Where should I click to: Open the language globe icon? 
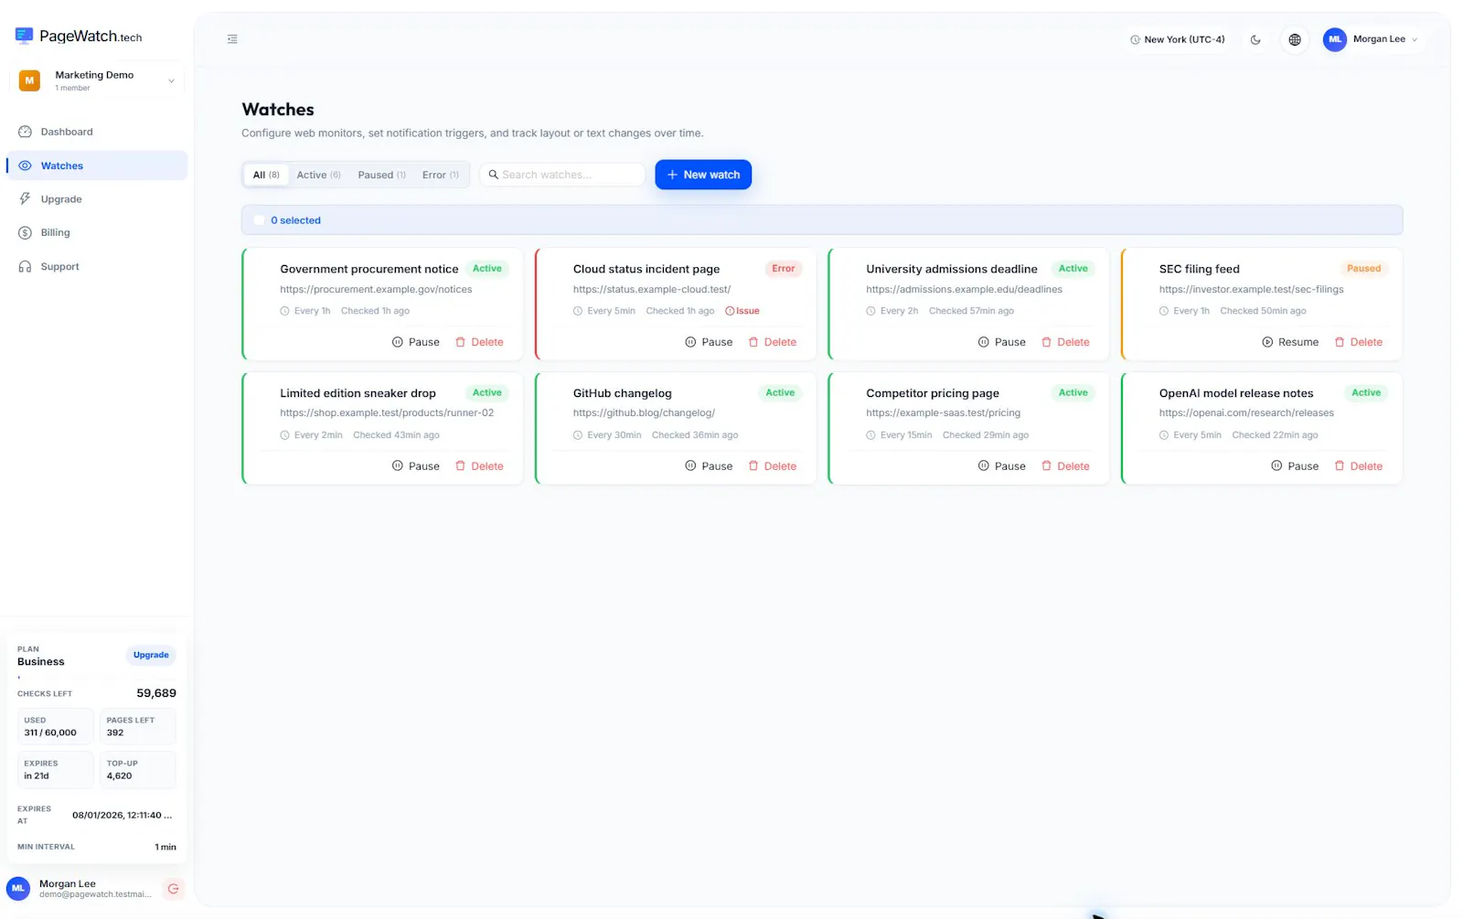pyautogui.click(x=1295, y=39)
